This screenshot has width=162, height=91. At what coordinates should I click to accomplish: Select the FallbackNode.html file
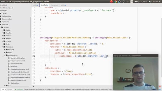click(16, 64)
